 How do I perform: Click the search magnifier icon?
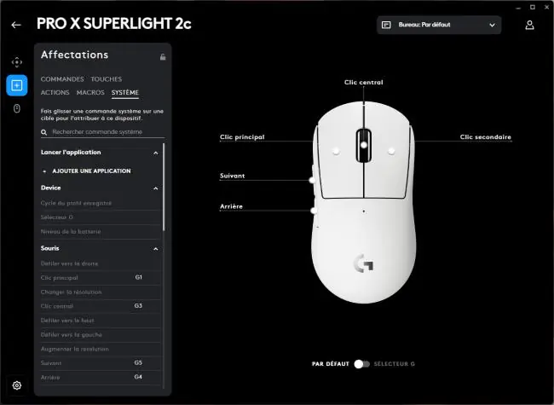click(x=43, y=132)
